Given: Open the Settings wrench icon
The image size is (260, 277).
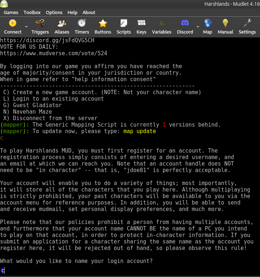Looking at the screenshot, I should 247,24.
